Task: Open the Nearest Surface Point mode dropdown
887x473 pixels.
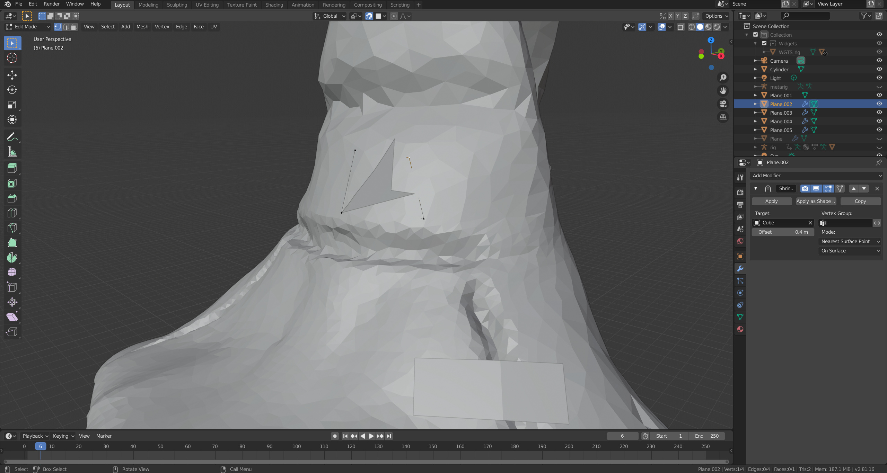Action: pos(850,241)
